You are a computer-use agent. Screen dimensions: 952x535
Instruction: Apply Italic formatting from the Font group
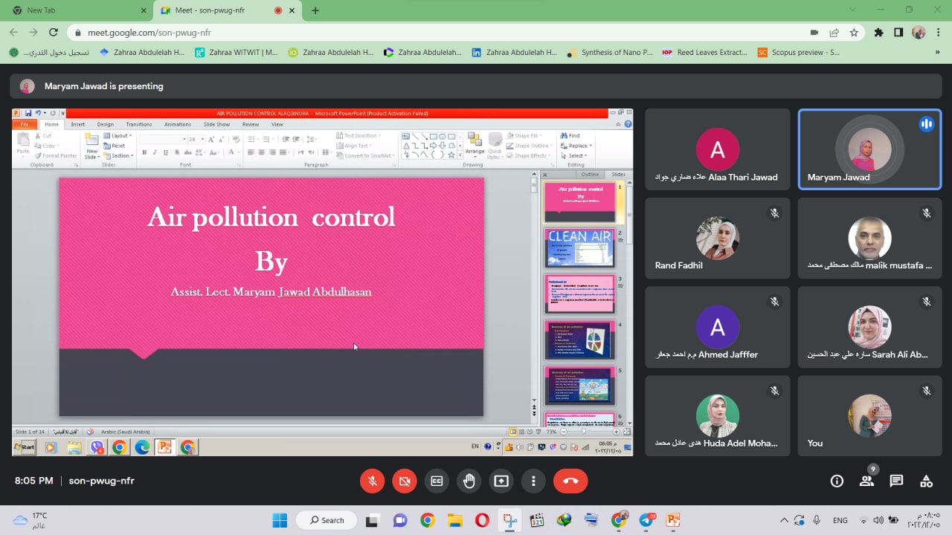[155, 152]
